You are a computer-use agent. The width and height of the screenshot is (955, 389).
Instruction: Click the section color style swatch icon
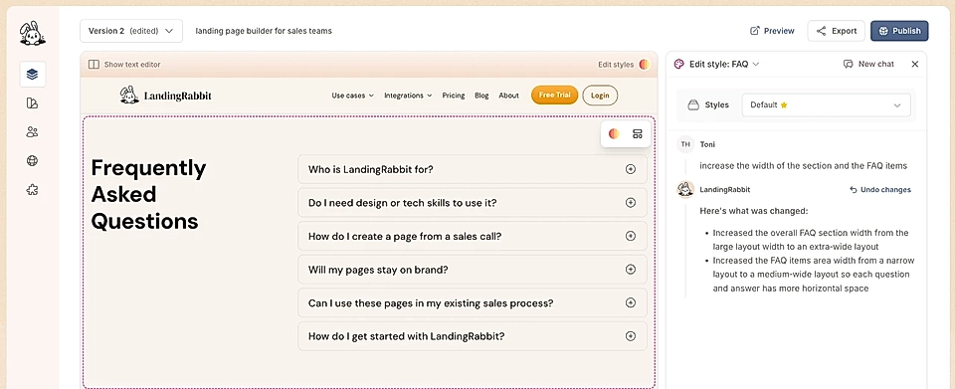click(x=614, y=134)
